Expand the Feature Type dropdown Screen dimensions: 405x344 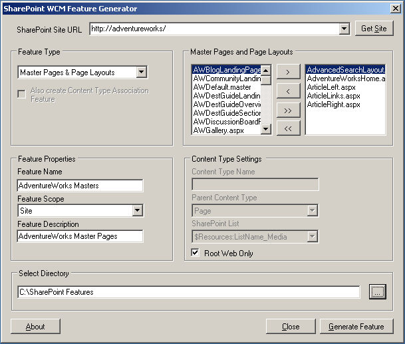tap(142, 72)
